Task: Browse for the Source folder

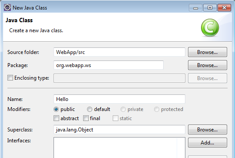Action: click(208, 52)
